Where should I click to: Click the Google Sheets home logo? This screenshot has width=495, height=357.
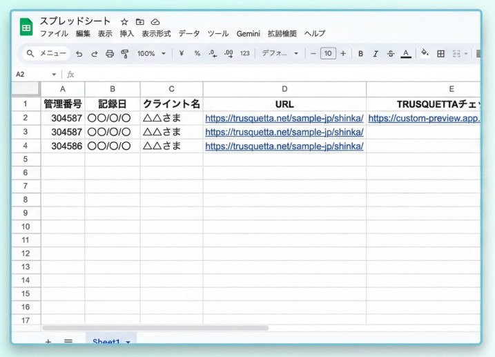26,28
